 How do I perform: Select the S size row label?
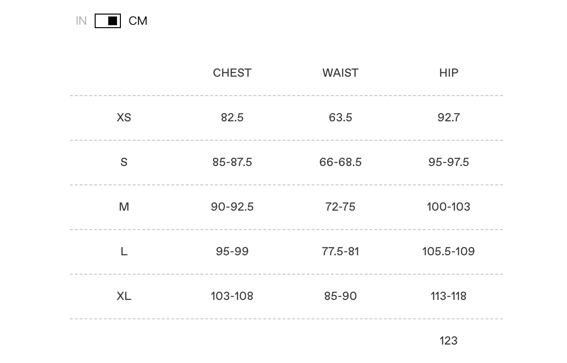(x=124, y=162)
